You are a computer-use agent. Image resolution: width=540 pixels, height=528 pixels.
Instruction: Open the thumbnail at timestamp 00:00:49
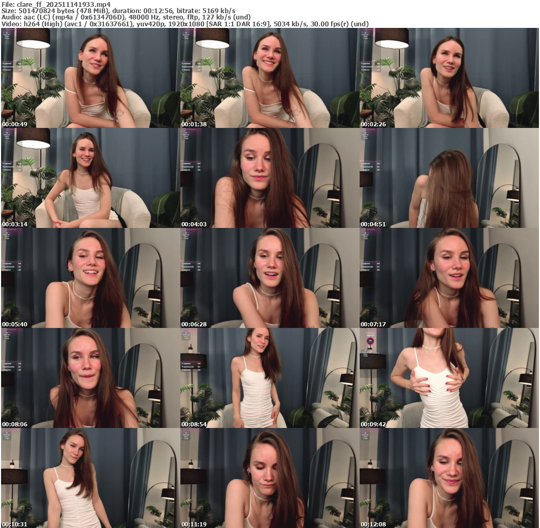tap(90, 78)
